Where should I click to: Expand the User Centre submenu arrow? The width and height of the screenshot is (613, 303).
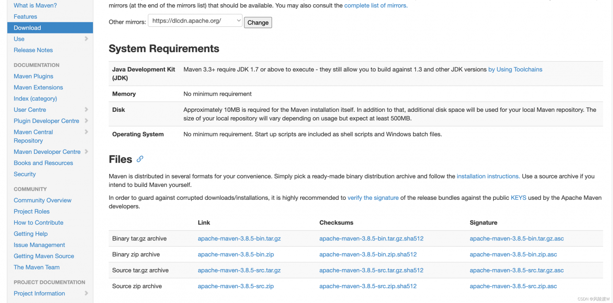tap(86, 109)
